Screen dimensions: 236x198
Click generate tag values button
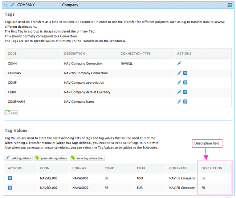pos(51,158)
